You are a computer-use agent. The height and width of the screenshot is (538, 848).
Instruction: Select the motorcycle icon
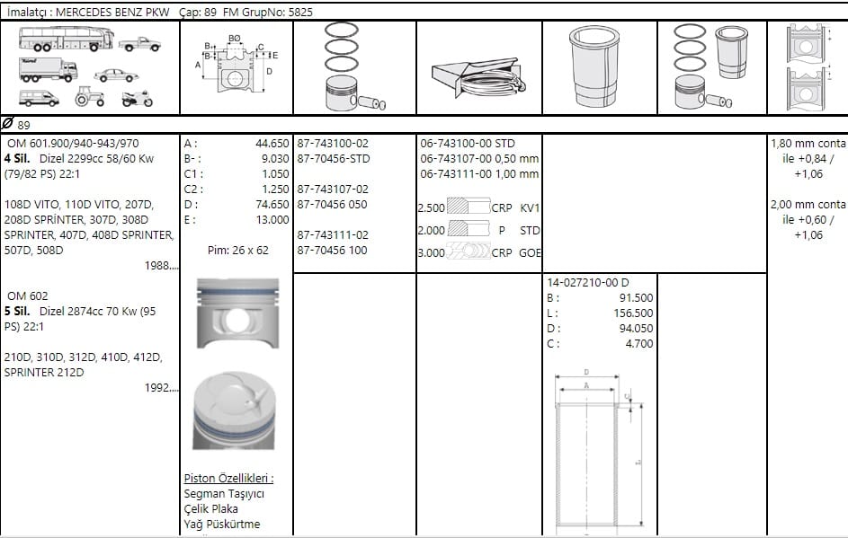point(137,99)
